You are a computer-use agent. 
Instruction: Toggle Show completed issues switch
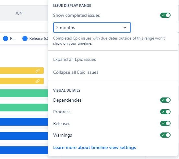tap(165, 15)
